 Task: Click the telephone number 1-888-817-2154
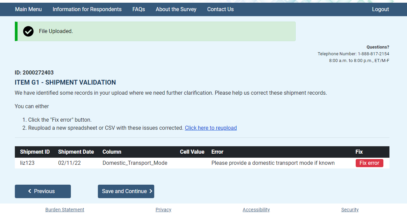[x=373, y=54]
